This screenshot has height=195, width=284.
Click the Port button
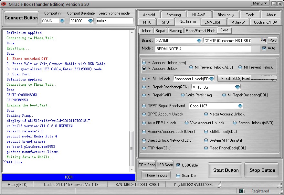[x=272, y=40]
